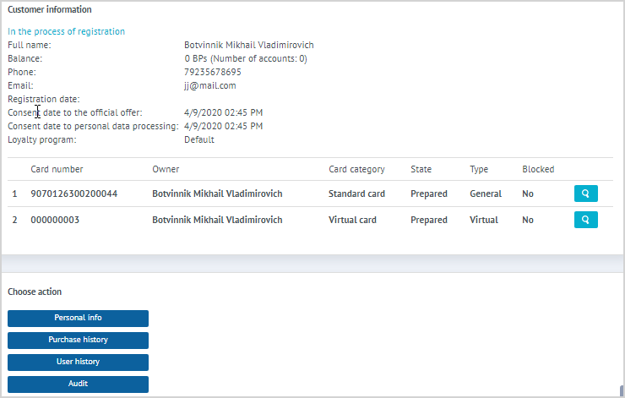
Task: Click the State column header
Action: pos(421,169)
